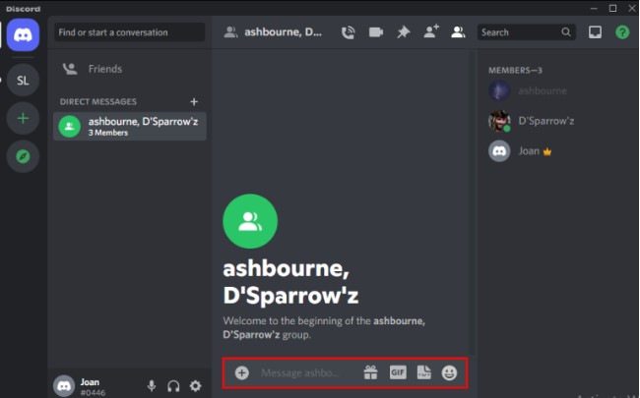Click the large ashbourne, D'Sparrow'z welcome heading
The width and height of the screenshot is (640, 398).
290,281
